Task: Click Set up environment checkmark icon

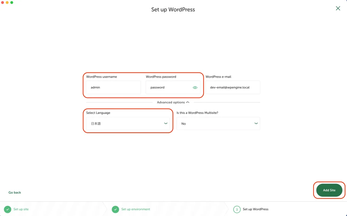Action: click(115, 209)
